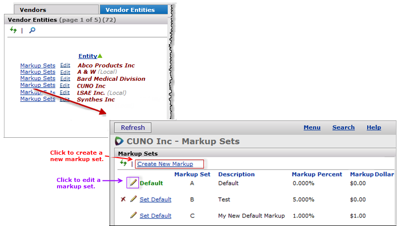Click Edit for Abco Products Inc

click(x=65, y=65)
